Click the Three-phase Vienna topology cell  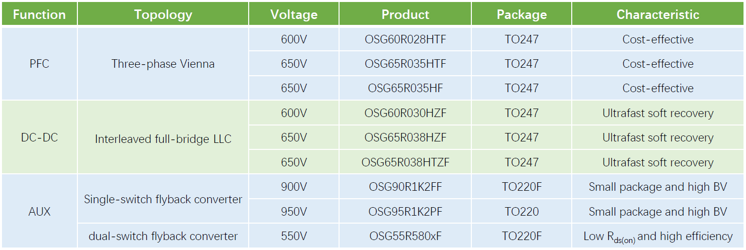click(163, 64)
